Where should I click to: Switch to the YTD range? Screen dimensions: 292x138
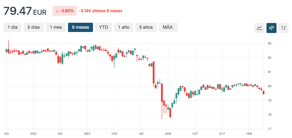[x=103, y=27]
